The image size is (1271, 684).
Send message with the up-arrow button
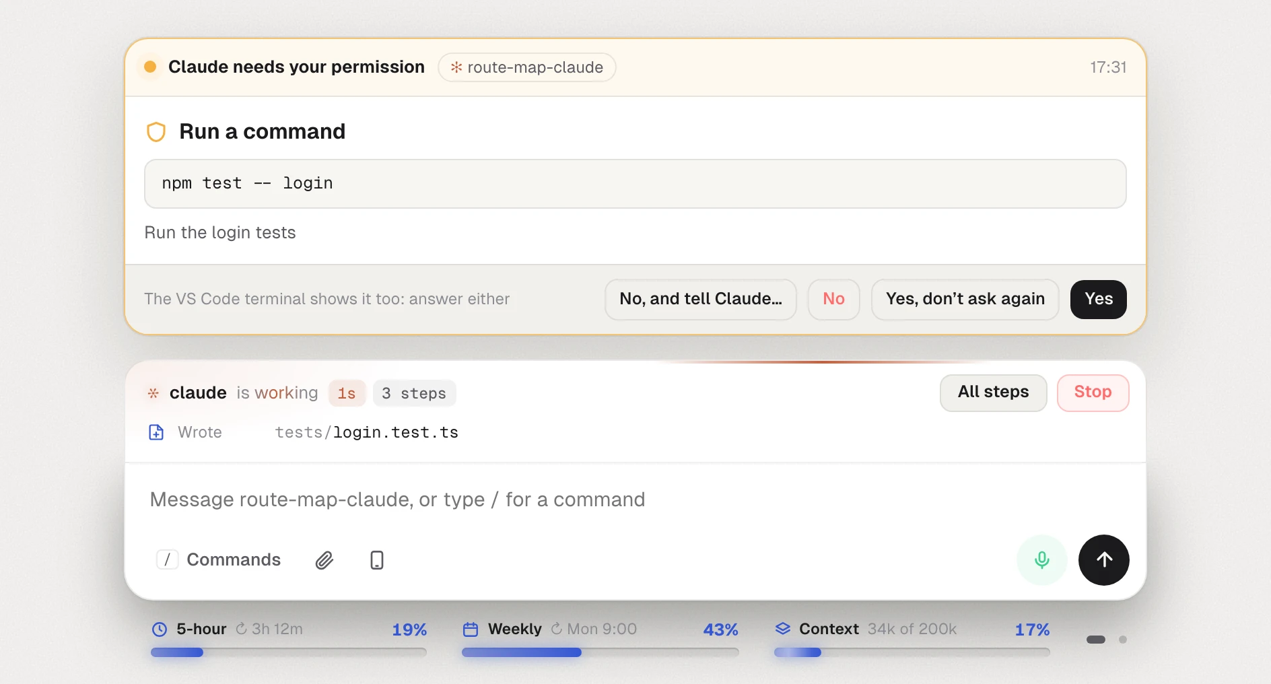point(1104,560)
